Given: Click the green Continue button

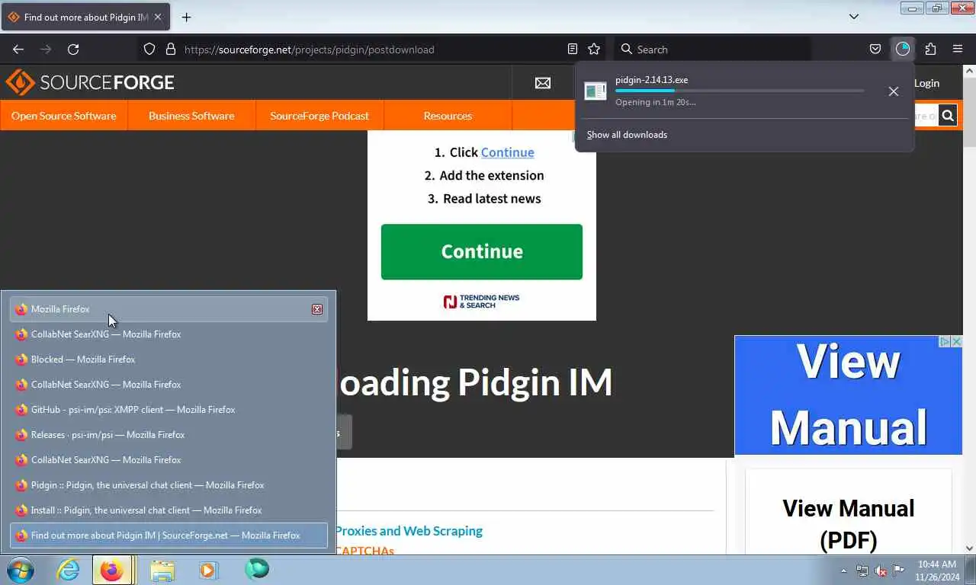Looking at the screenshot, I should [x=482, y=251].
